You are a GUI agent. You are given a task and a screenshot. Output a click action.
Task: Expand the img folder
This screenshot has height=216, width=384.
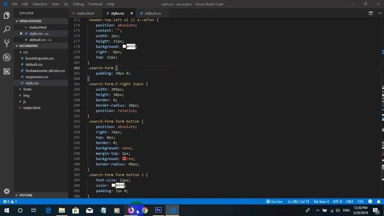tap(26, 95)
